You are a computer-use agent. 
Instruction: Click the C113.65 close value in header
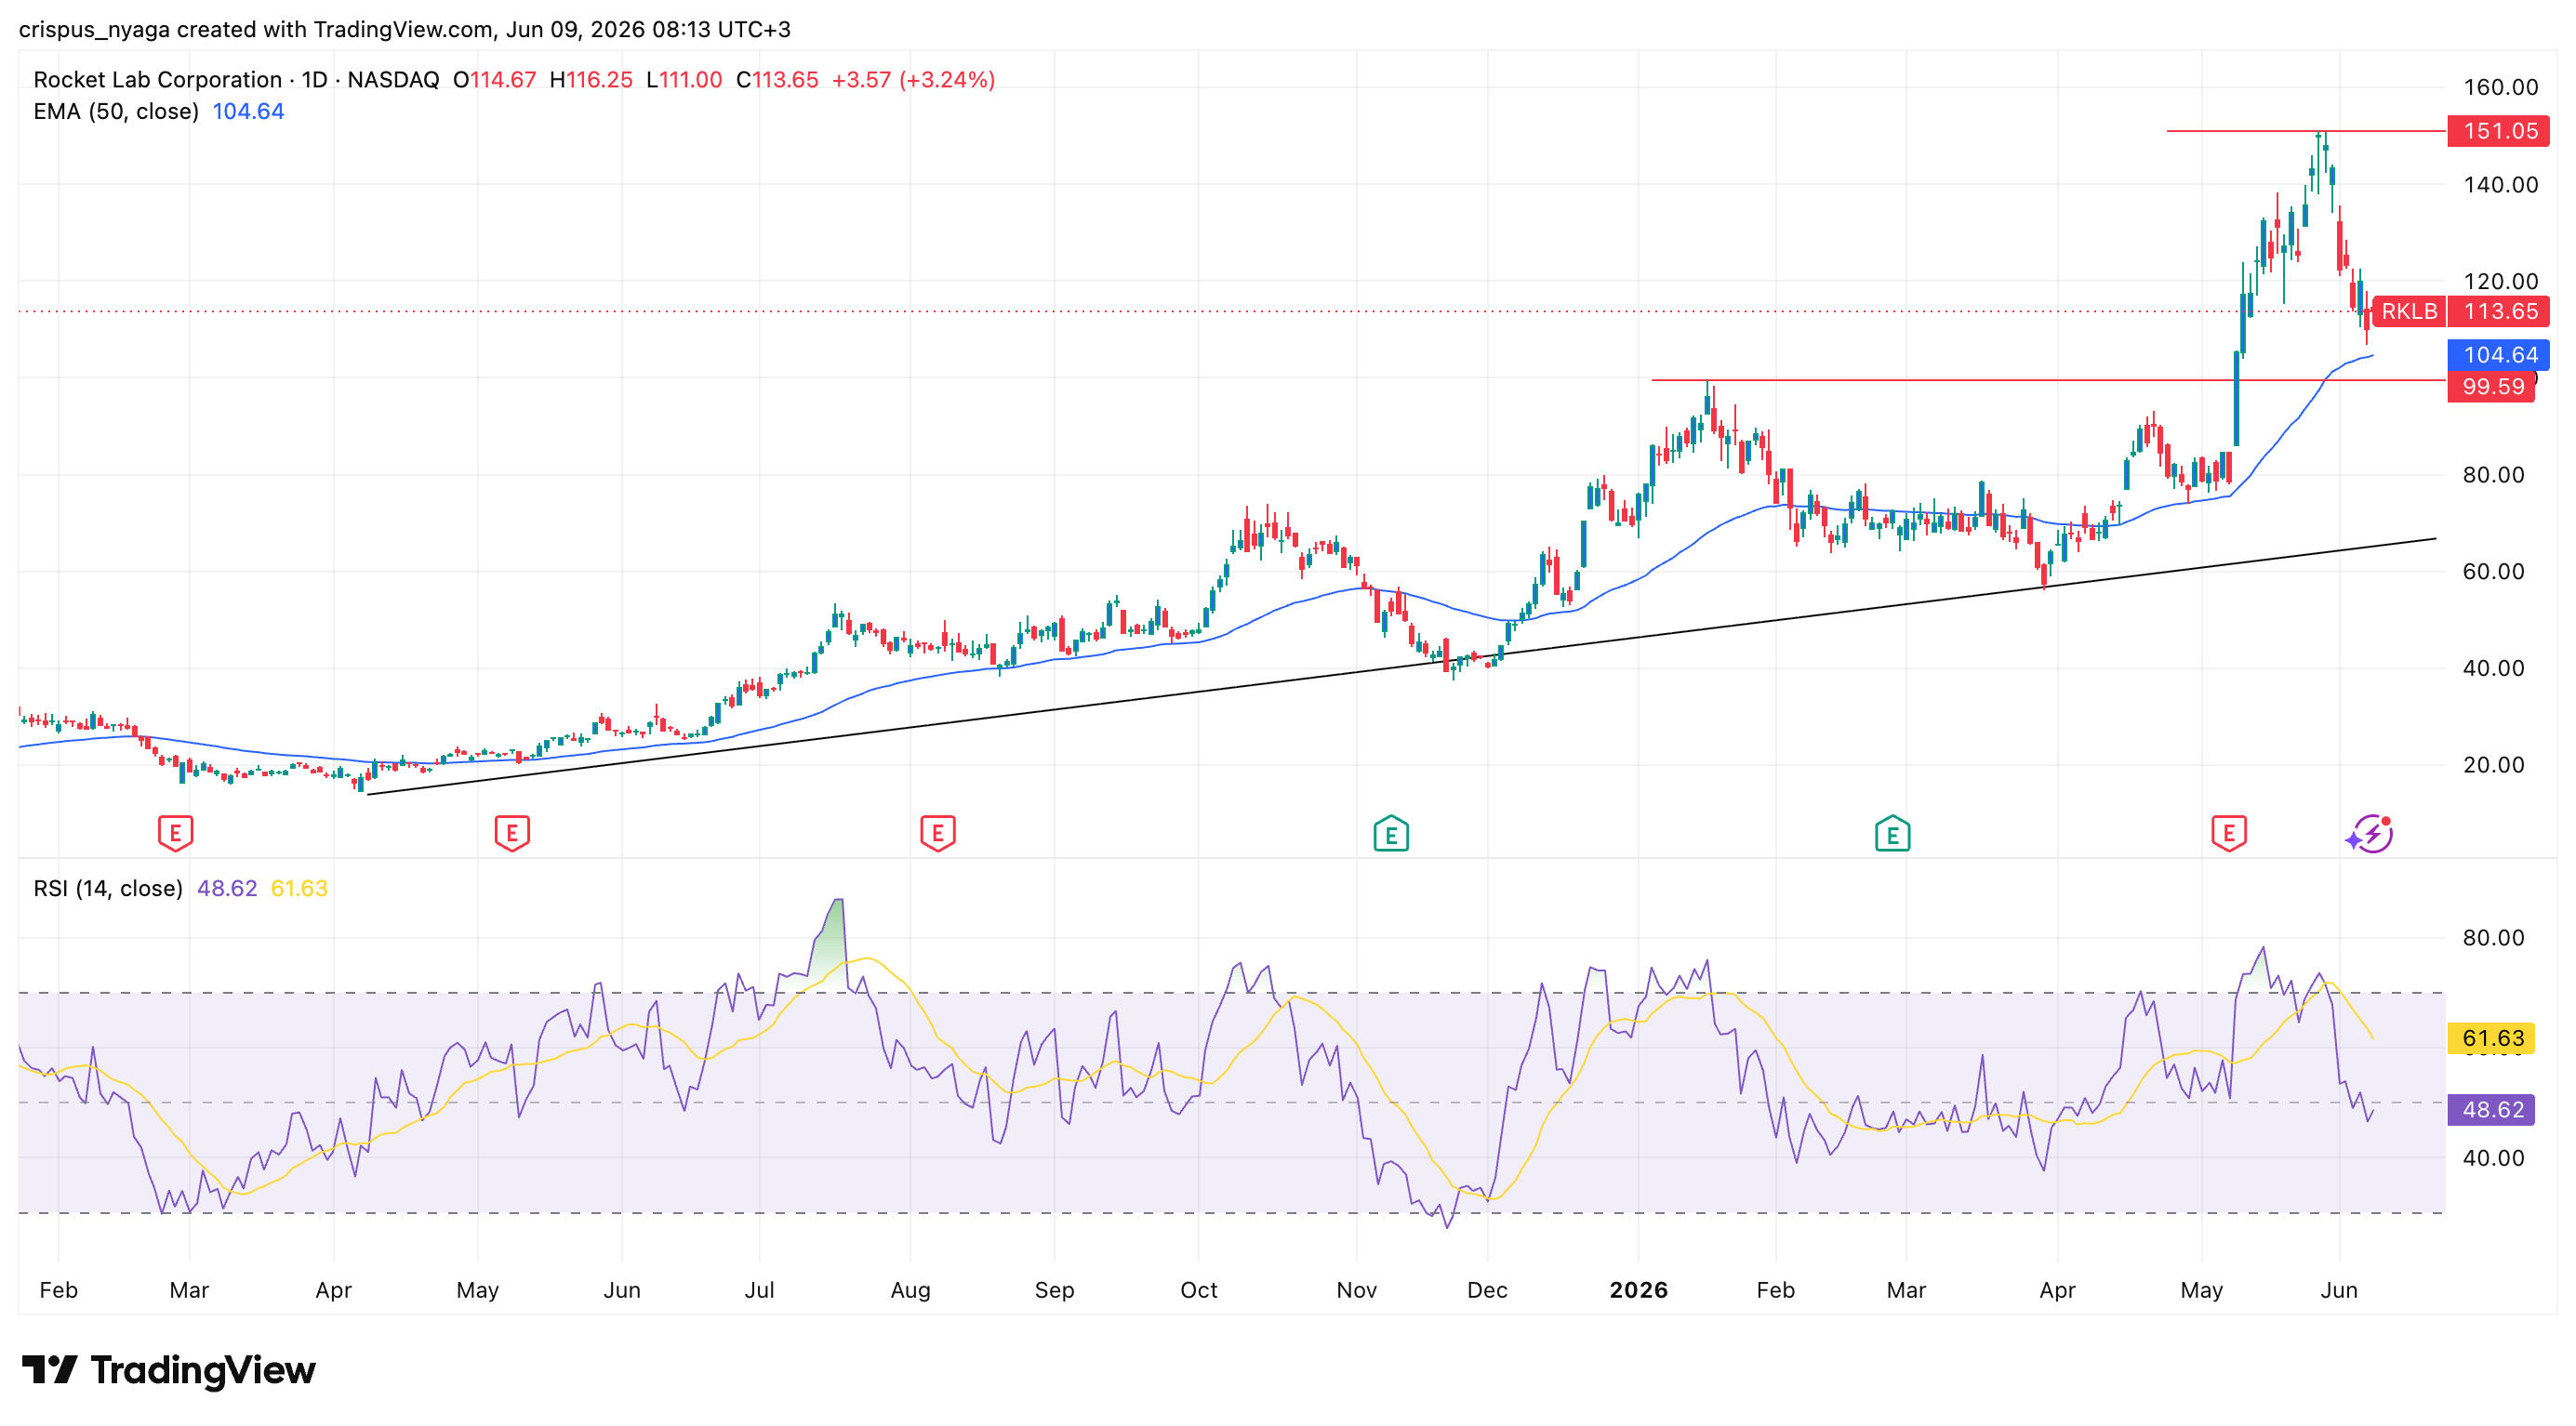777,80
